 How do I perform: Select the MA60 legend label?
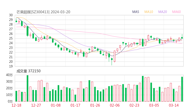tap(176, 12)
